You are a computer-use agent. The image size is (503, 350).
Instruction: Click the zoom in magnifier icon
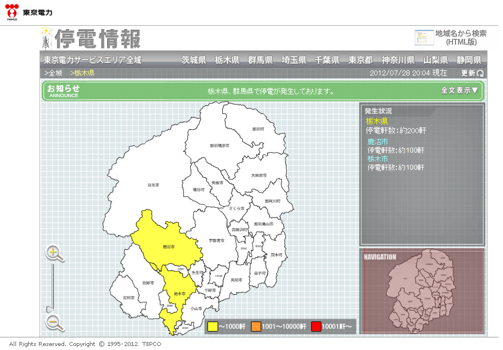[54, 253]
